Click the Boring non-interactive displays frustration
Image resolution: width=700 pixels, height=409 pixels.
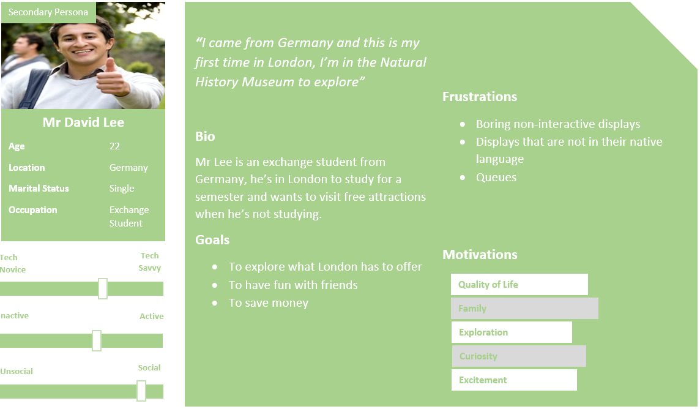[558, 124]
